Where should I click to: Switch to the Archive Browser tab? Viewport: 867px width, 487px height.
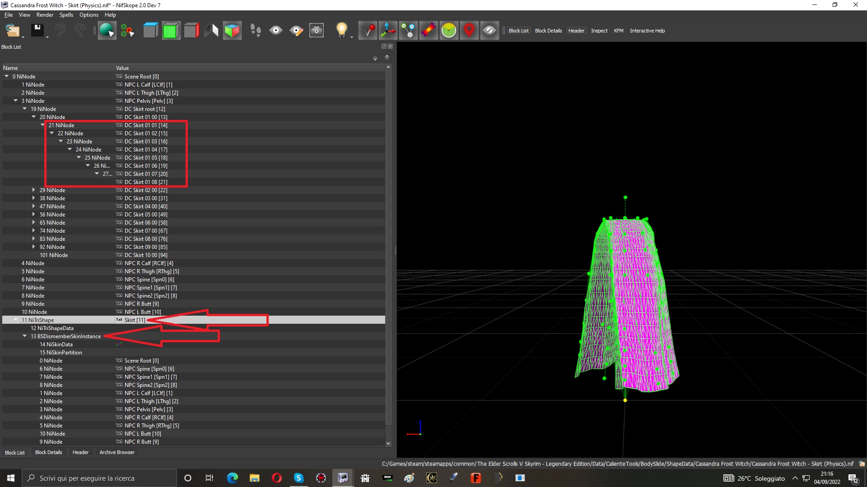117,452
